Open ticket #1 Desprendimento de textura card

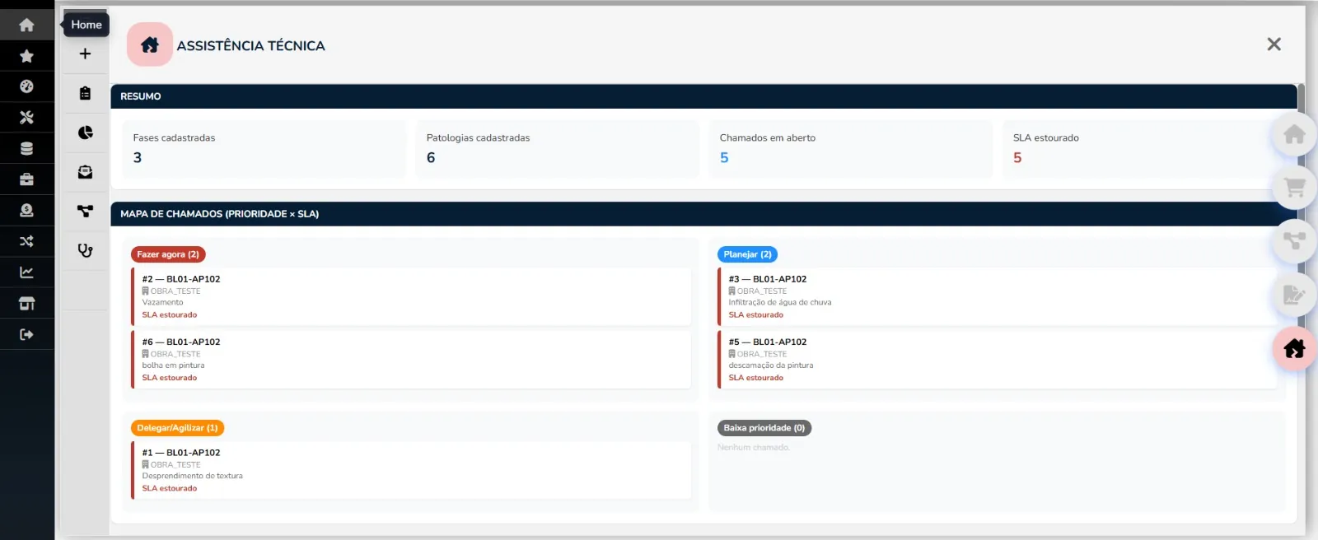coord(411,470)
